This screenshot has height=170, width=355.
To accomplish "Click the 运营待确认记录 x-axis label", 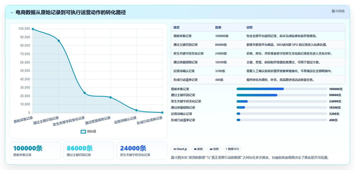I will (125, 120).
